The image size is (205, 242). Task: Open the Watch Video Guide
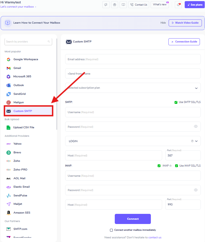185,23
